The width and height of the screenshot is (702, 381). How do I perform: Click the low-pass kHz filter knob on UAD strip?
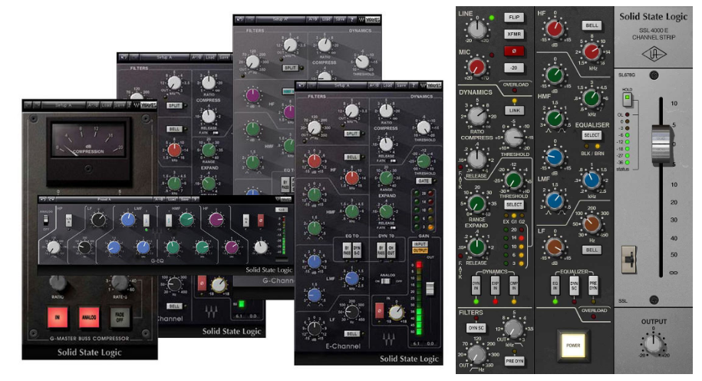513,330
